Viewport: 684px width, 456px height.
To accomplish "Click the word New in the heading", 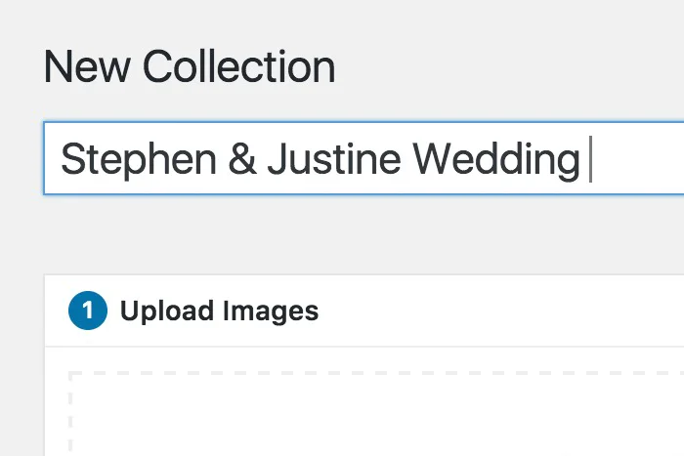I will coord(87,67).
